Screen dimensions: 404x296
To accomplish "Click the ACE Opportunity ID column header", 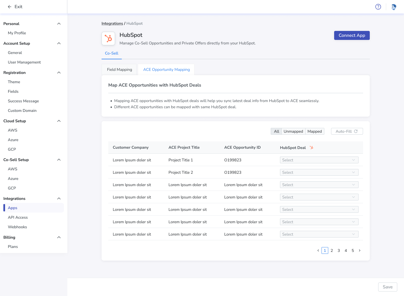I will (242, 147).
